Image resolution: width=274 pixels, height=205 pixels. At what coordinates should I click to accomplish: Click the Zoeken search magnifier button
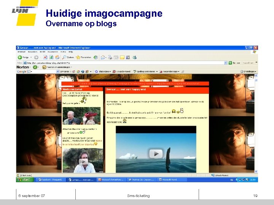pos(68,57)
